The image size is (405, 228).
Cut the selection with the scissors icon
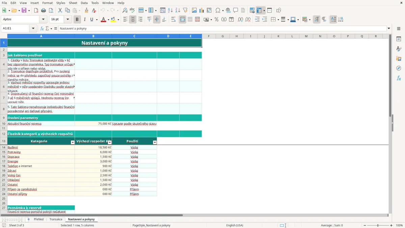pos(60,10)
